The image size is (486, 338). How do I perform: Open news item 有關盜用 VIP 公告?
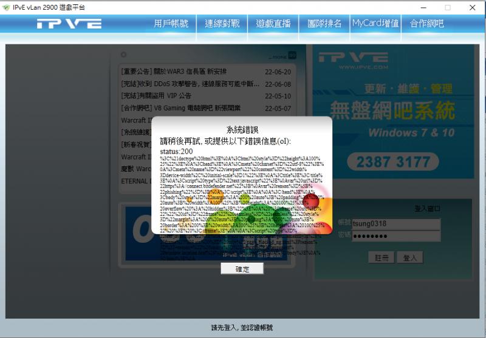tap(156, 96)
